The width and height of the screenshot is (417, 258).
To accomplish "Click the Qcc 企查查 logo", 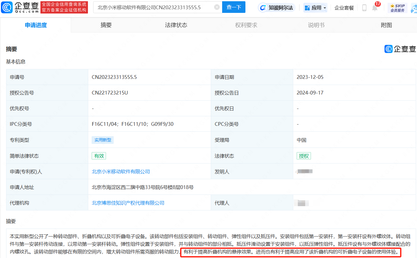I will point(20,7).
